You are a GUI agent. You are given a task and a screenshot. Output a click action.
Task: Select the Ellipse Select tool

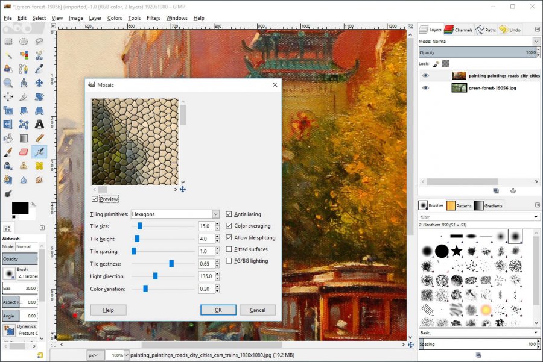coord(24,42)
